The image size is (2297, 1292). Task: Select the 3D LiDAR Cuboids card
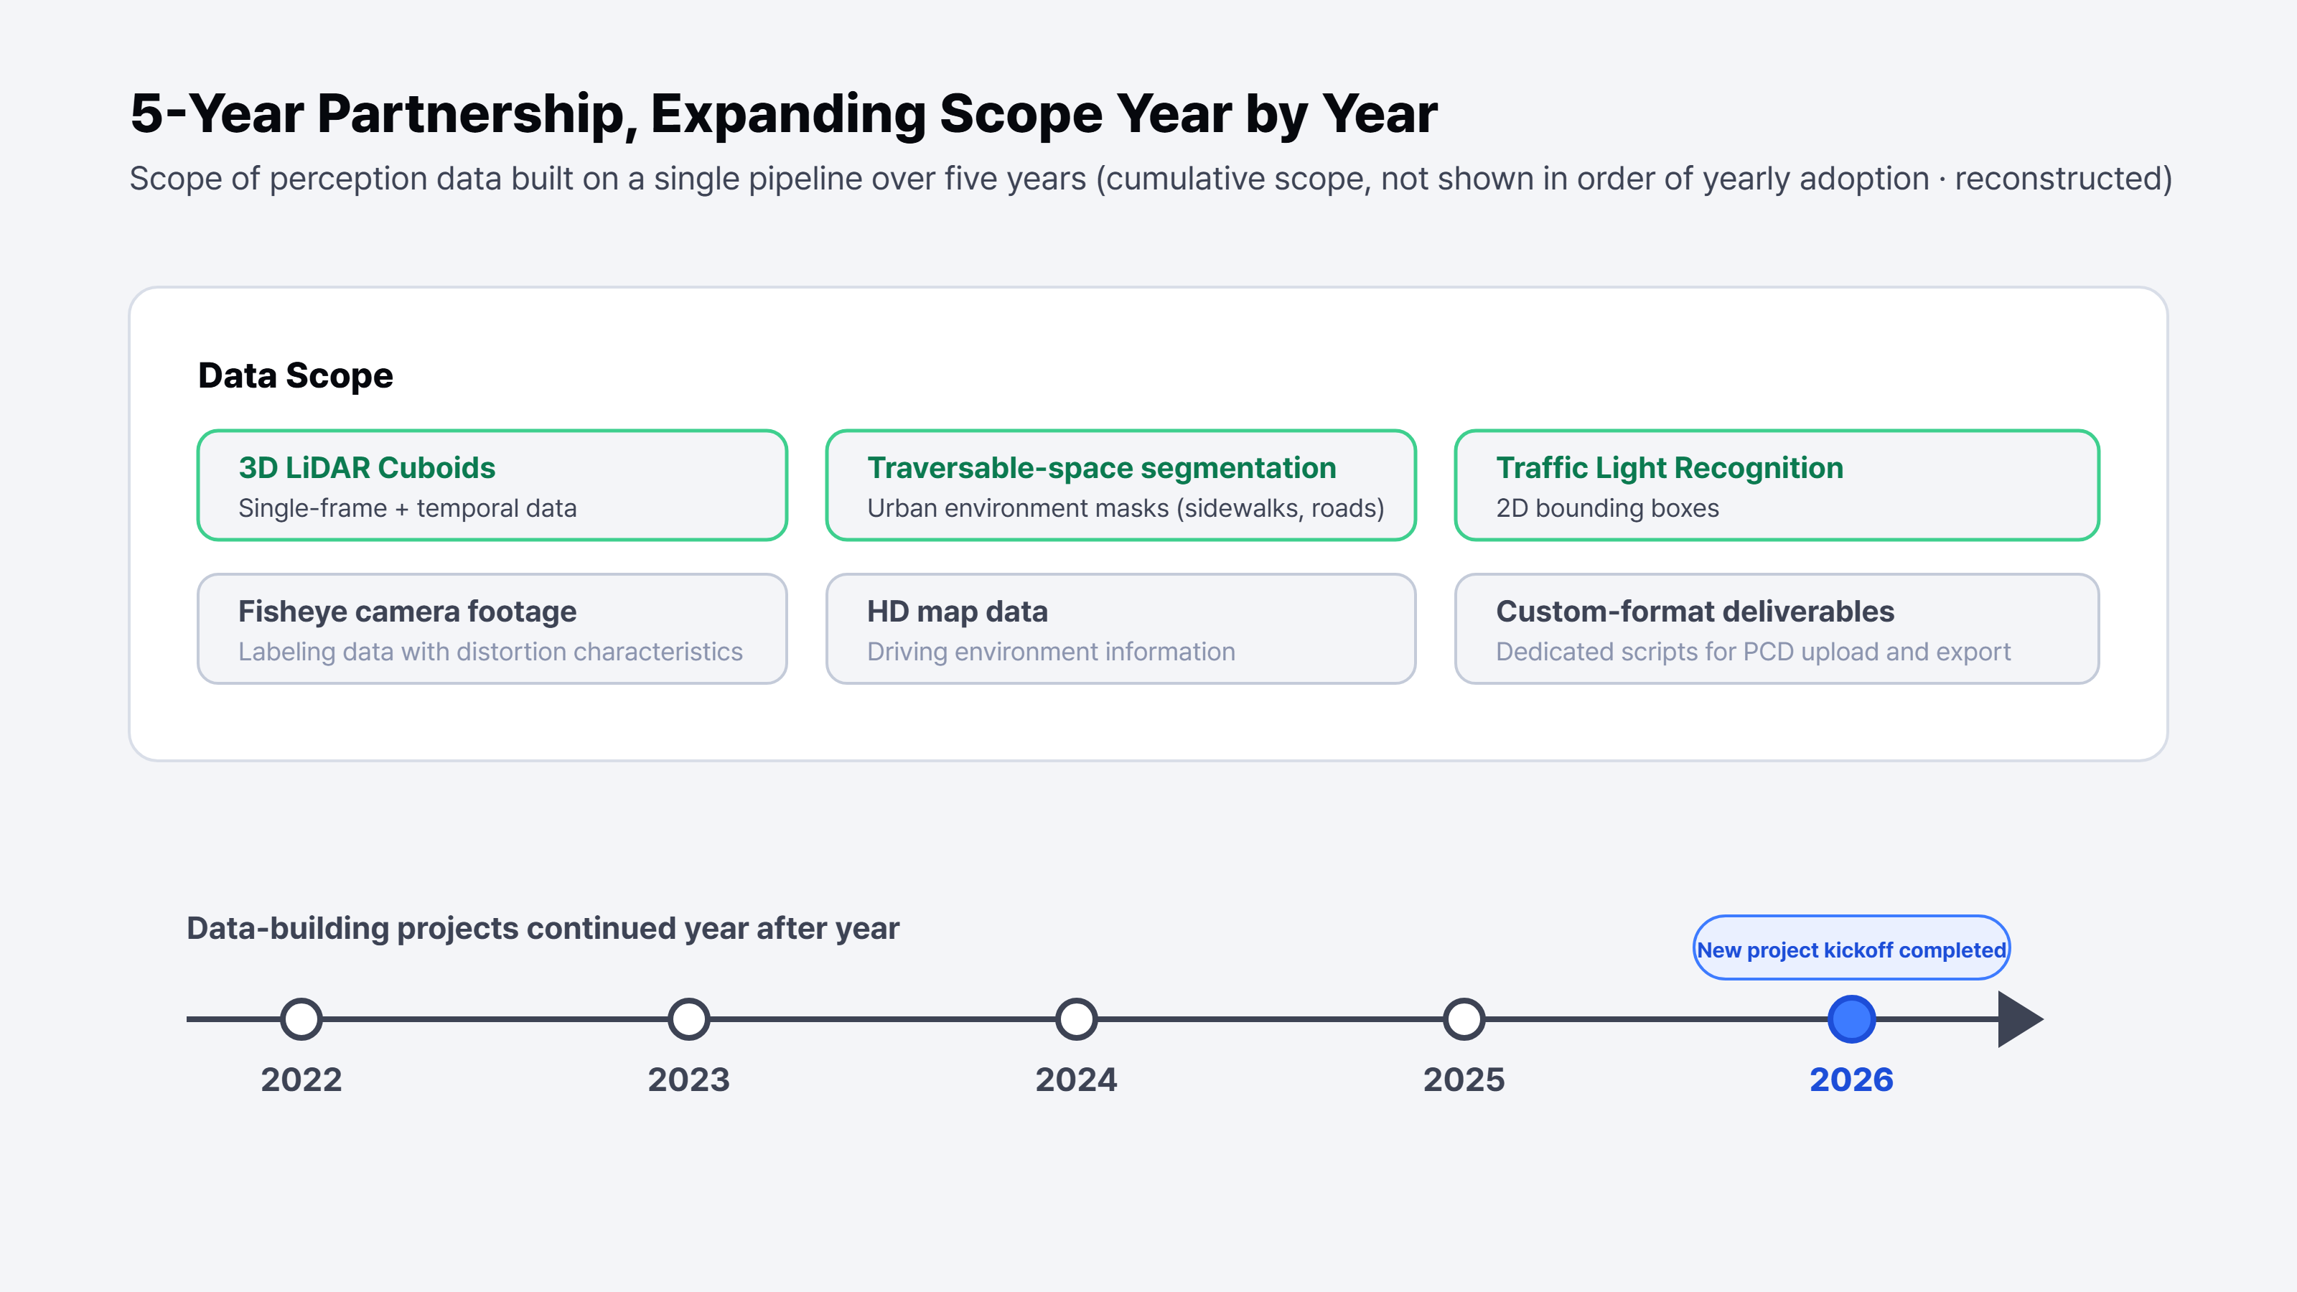point(492,485)
